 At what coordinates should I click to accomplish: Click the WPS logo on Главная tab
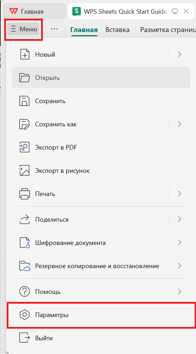[x=13, y=11]
